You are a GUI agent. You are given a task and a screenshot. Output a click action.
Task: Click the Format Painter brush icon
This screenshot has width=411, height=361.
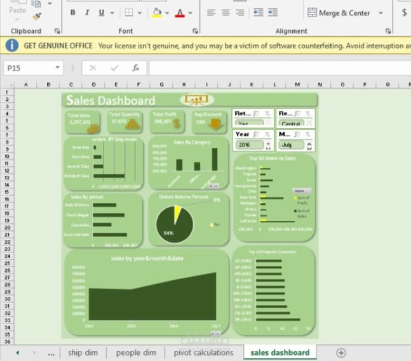point(36,16)
